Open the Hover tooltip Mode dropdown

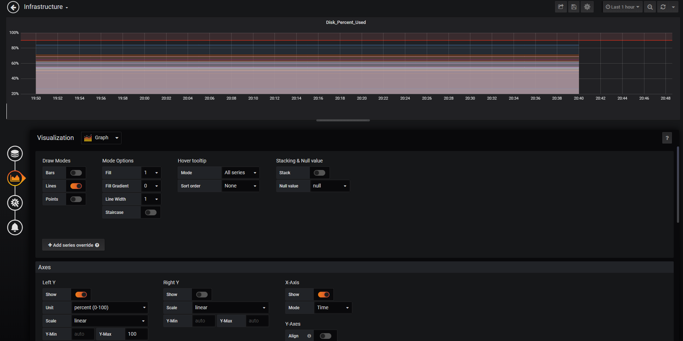tap(240, 172)
